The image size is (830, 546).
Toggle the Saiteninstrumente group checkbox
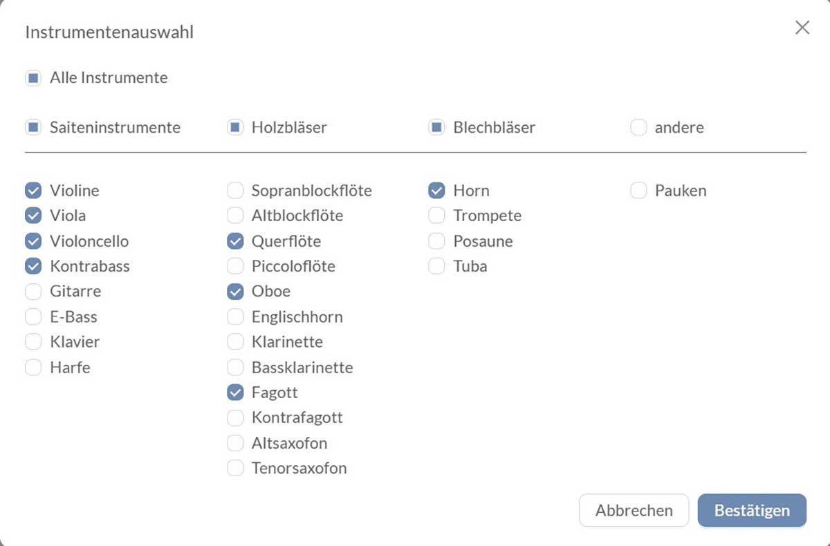coord(33,128)
